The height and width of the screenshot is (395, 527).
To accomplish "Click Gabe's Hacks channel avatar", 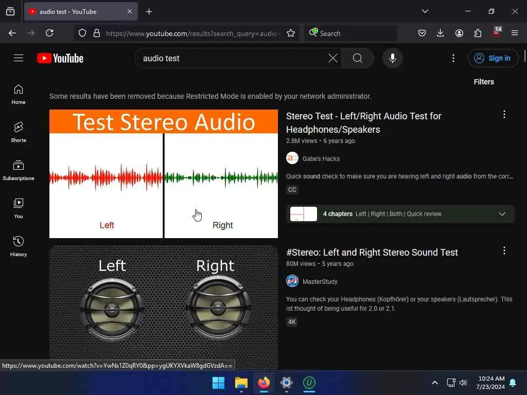I will pyautogui.click(x=292, y=158).
